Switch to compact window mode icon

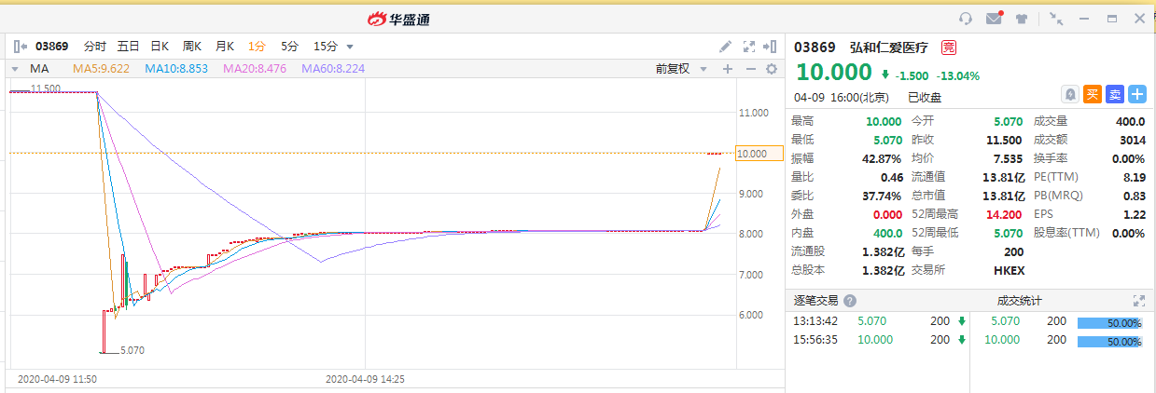(1056, 19)
